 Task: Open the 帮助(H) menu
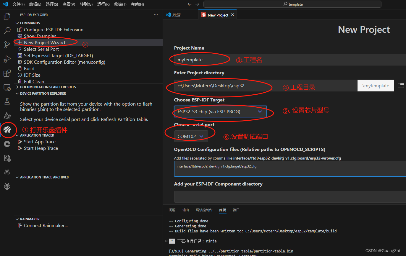(x=137, y=4)
